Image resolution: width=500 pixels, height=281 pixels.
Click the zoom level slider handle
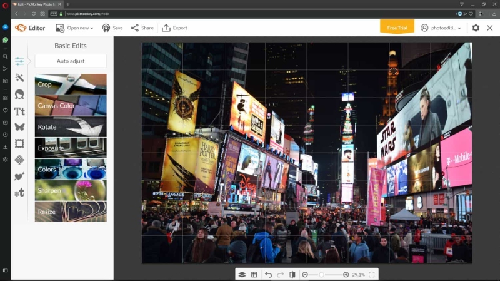coord(321,275)
